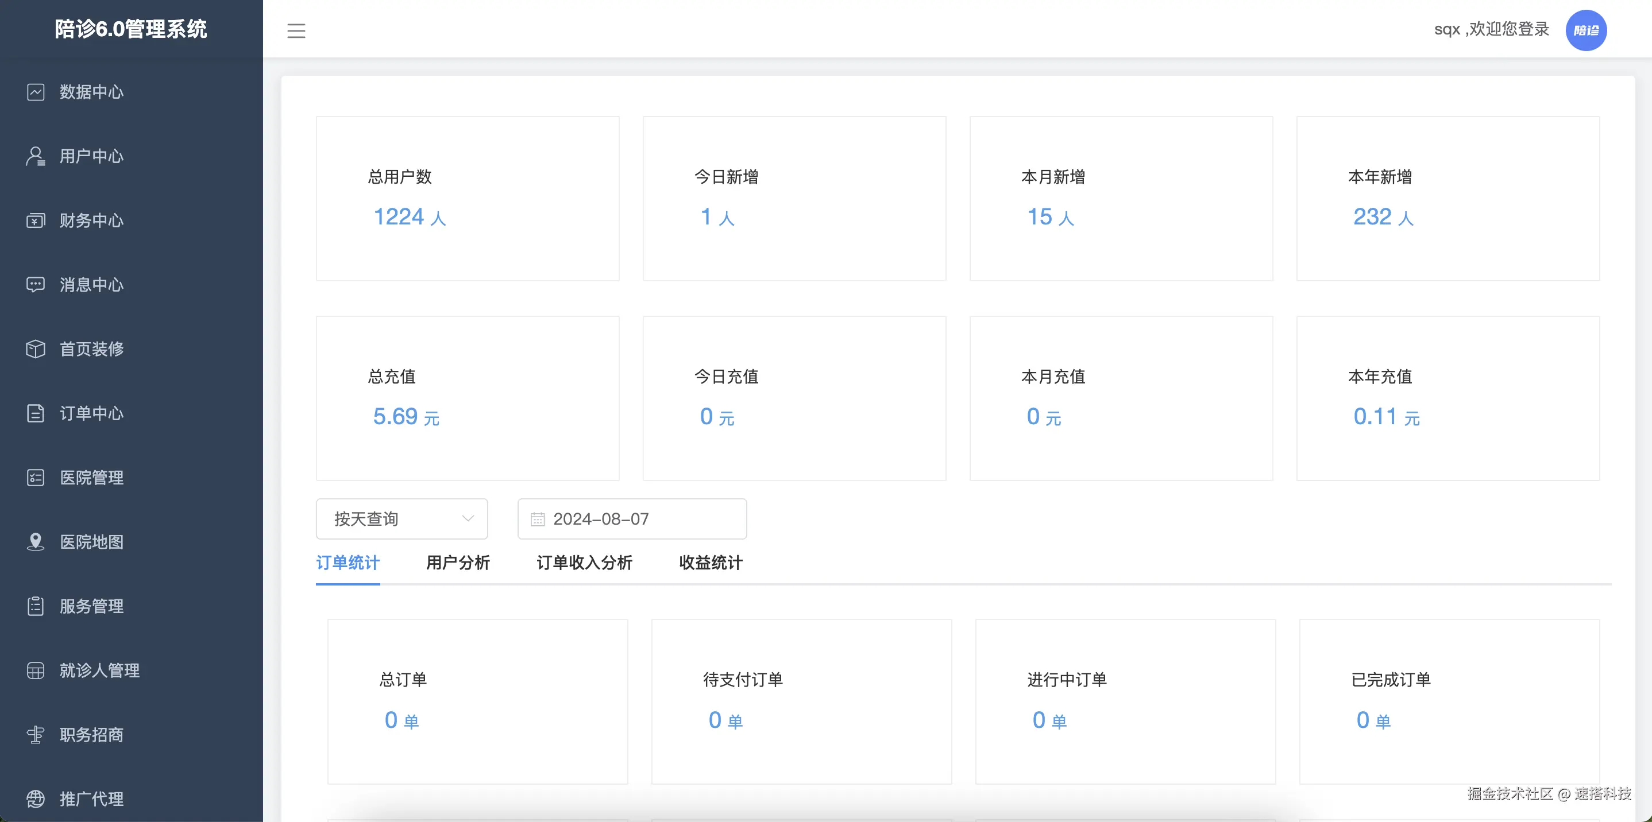Open 就诊人管理 from the sidebar
Image resolution: width=1652 pixels, height=822 pixels.
click(99, 670)
